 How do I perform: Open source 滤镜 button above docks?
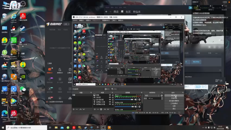[114, 89]
